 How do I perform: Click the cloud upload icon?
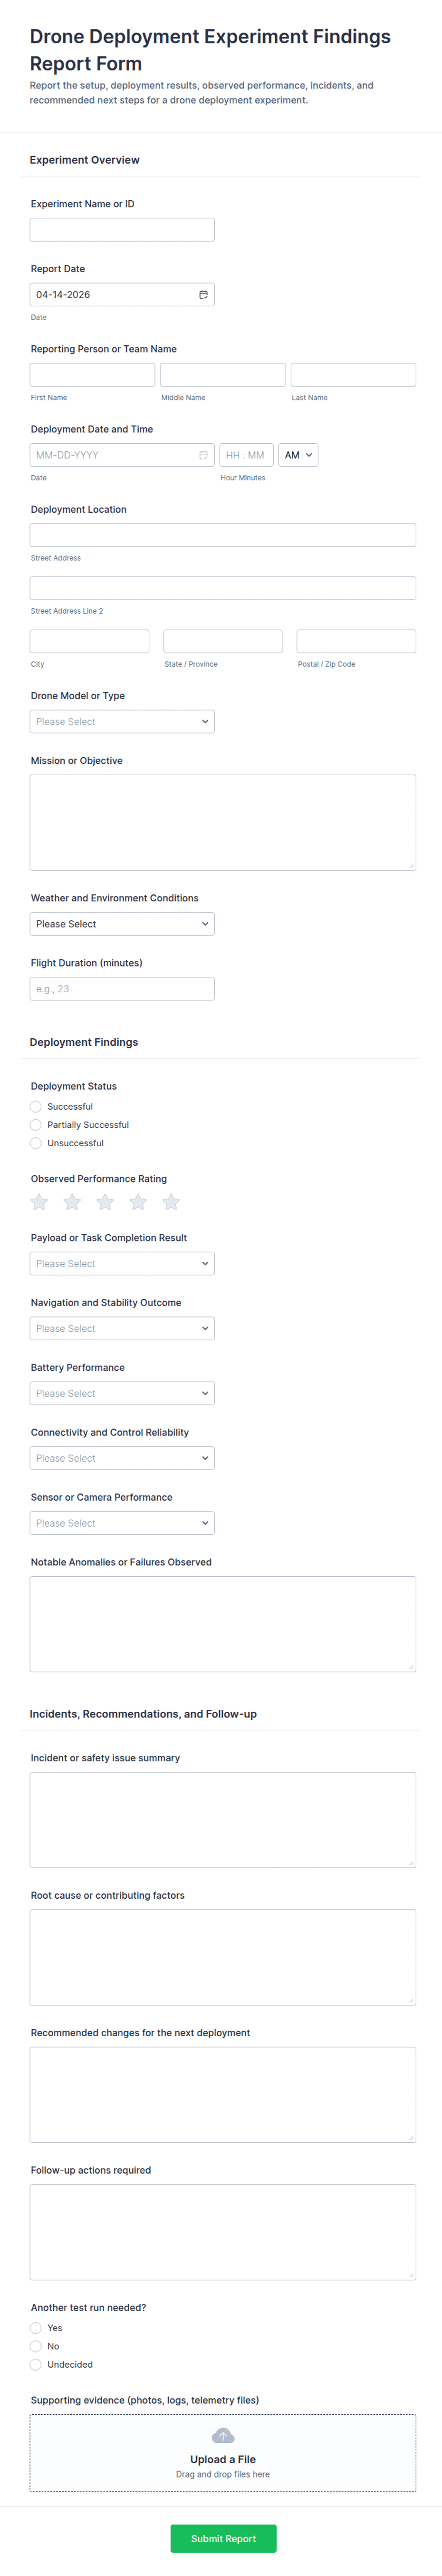pos(223,2435)
